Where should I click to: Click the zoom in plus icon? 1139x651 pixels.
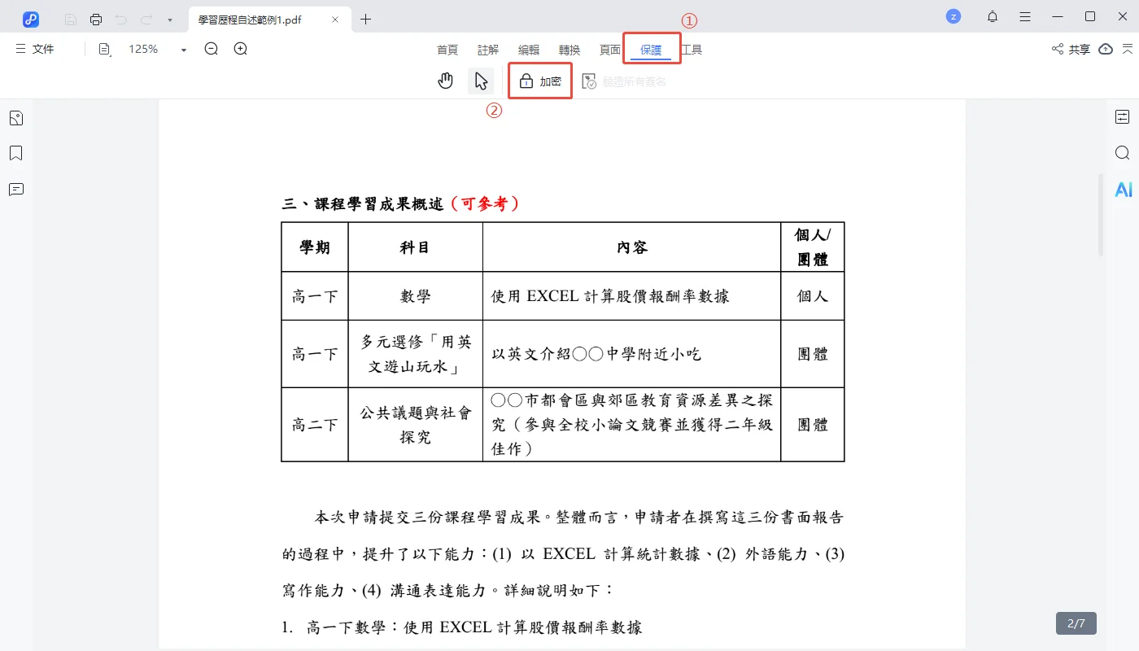pyautogui.click(x=241, y=49)
